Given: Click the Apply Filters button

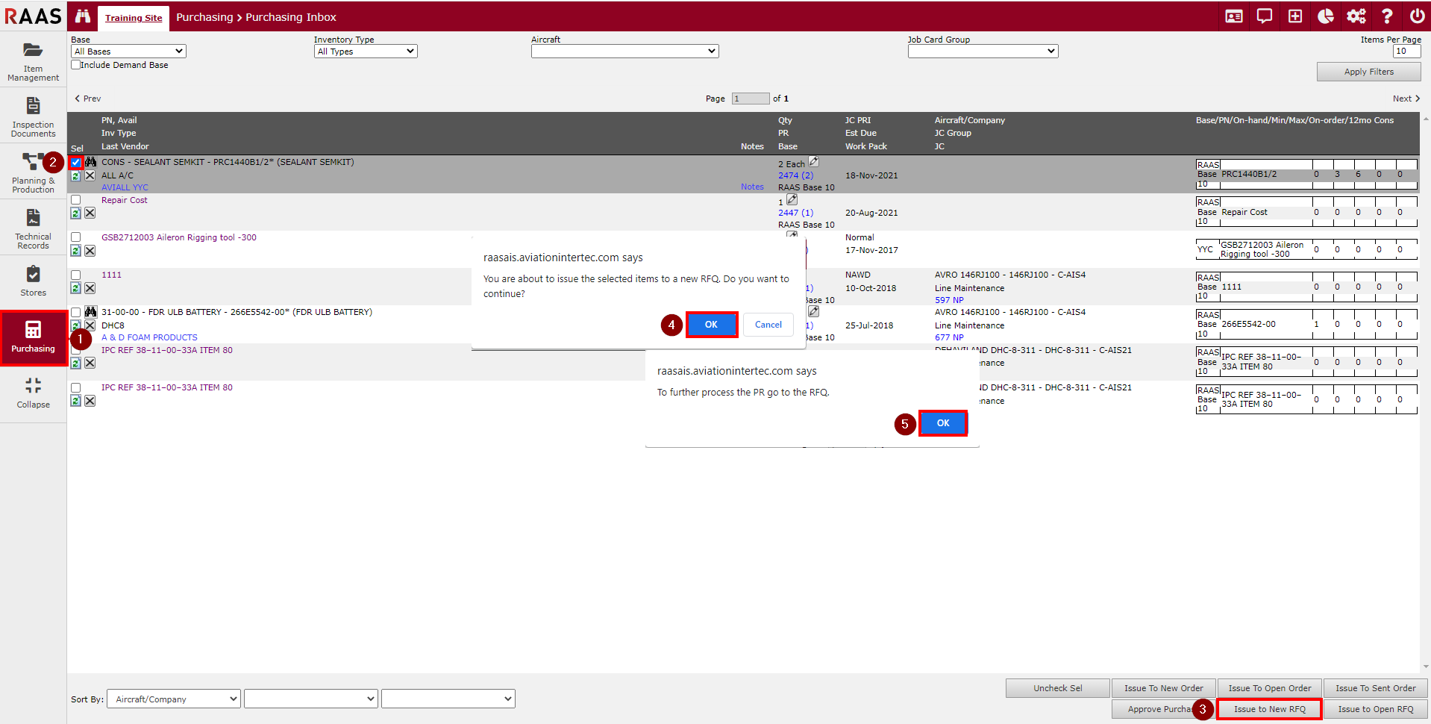Looking at the screenshot, I should pyautogui.click(x=1368, y=72).
